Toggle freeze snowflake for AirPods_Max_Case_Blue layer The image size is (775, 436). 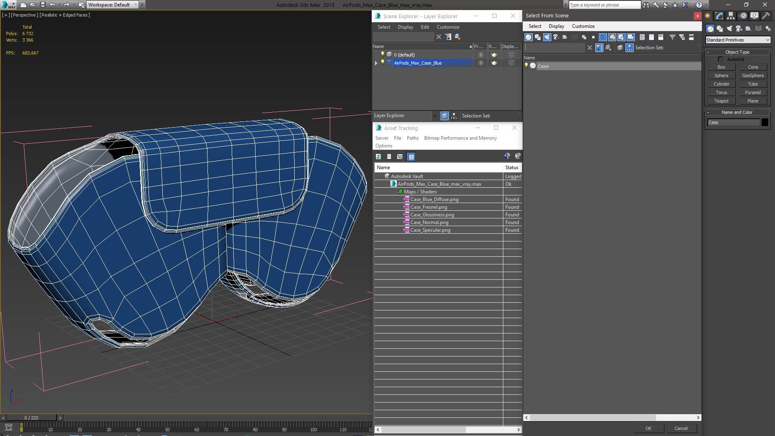481,63
